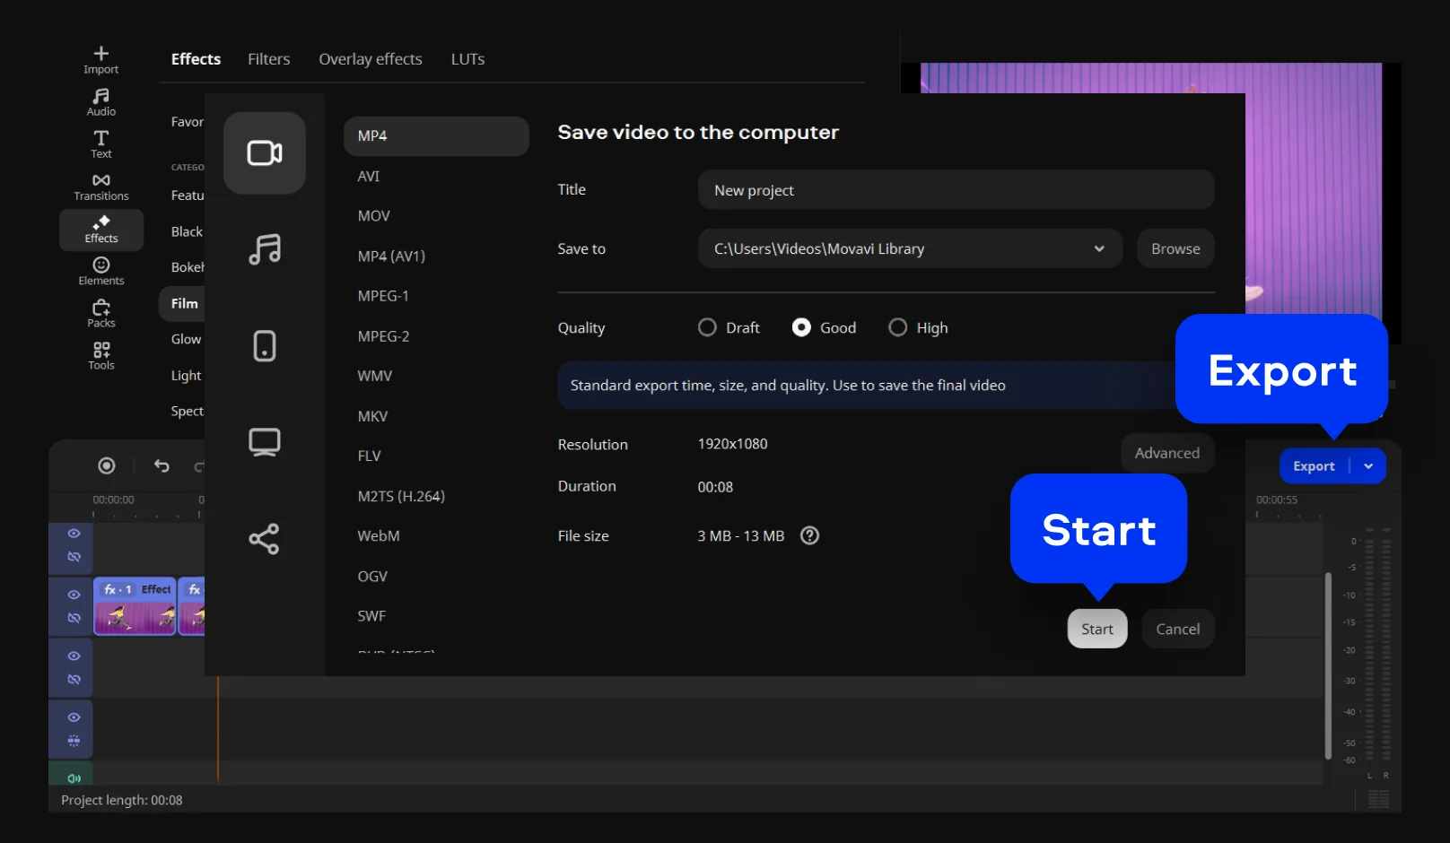Switch to the Overlay effects tab
The image size is (1450, 843).
[370, 59]
